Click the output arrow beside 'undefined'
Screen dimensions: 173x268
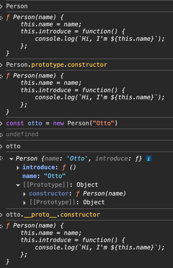[2, 134]
